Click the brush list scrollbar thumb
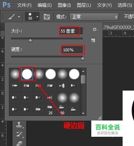The width and height of the screenshot is (134, 146). 83,79
